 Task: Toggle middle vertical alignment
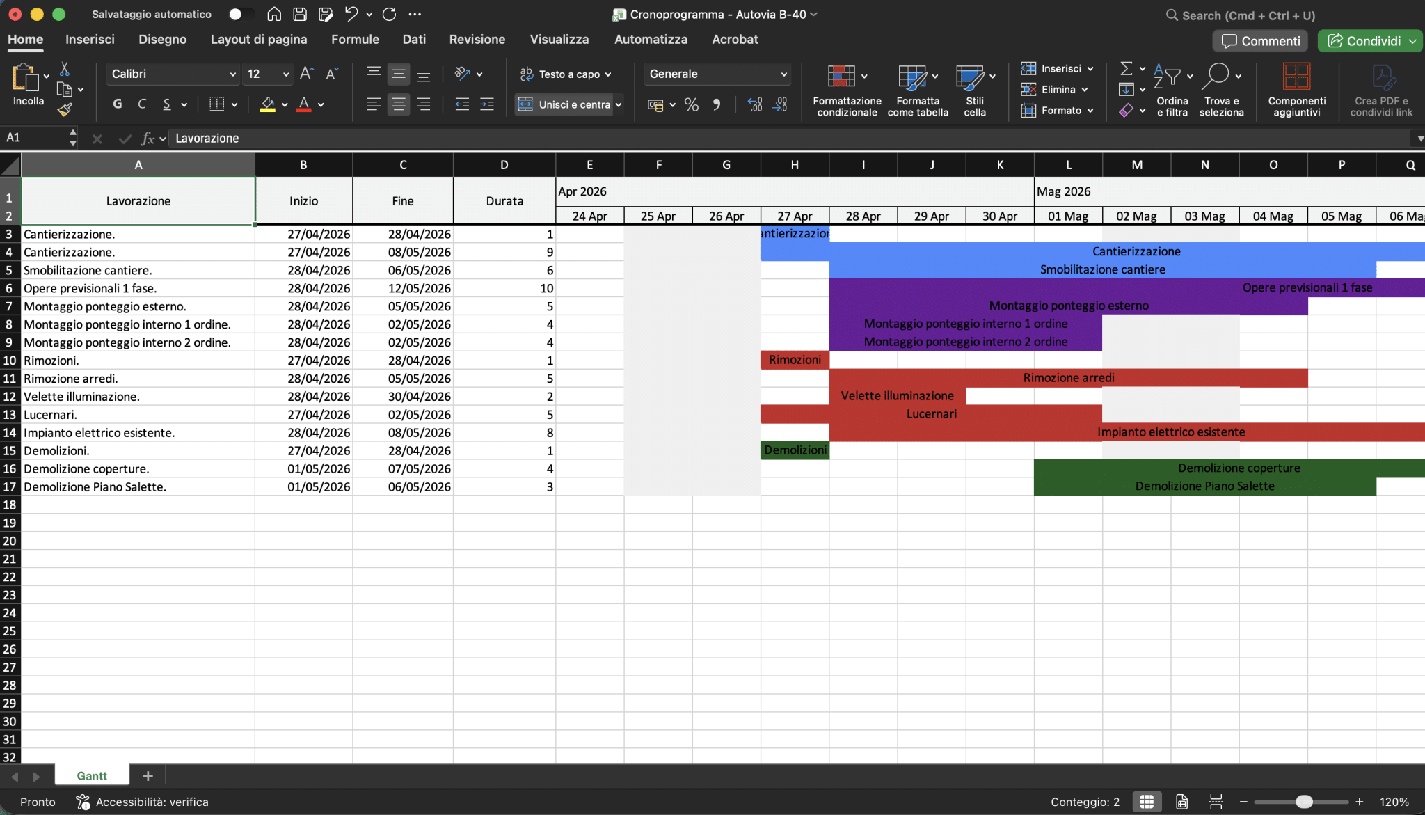pyautogui.click(x=399, y=74)
